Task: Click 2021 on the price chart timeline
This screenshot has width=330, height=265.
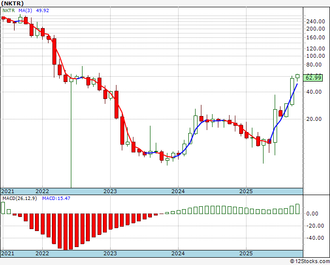Action: click(8, 191)
